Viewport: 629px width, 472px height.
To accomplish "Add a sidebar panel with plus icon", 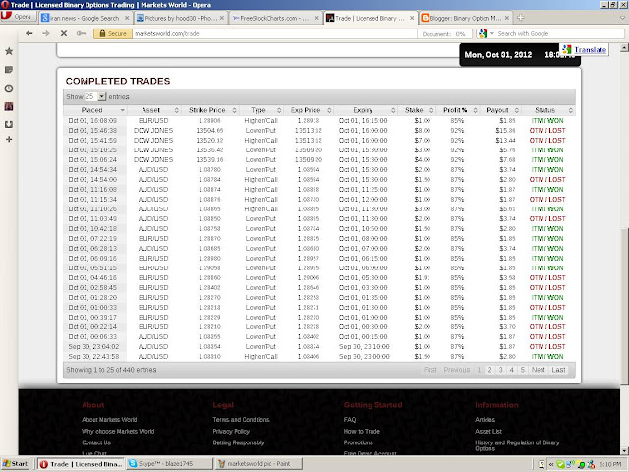I will [9, 139].
